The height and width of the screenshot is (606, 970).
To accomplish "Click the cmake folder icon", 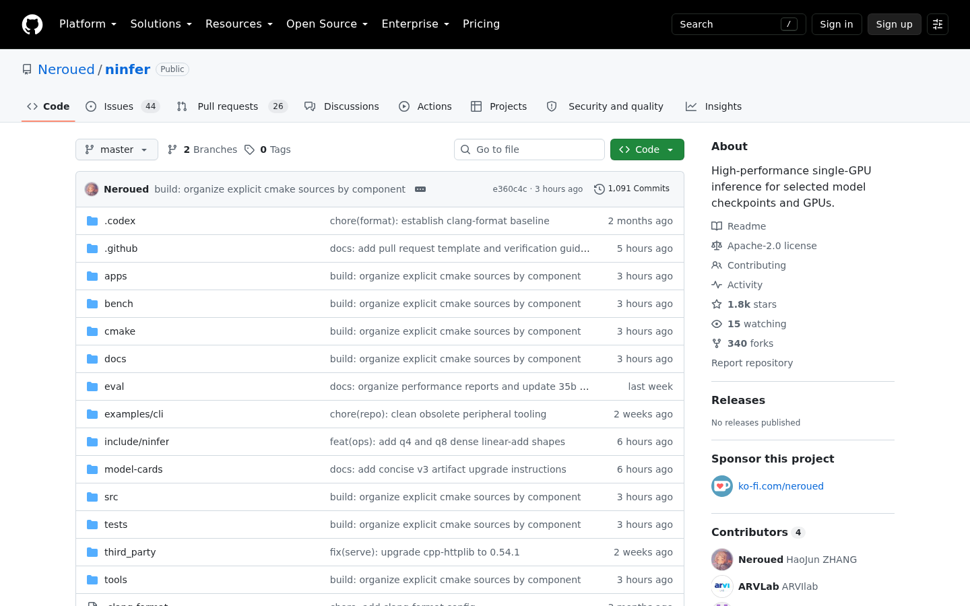I will pyautogui.click(x=92, y=331).
